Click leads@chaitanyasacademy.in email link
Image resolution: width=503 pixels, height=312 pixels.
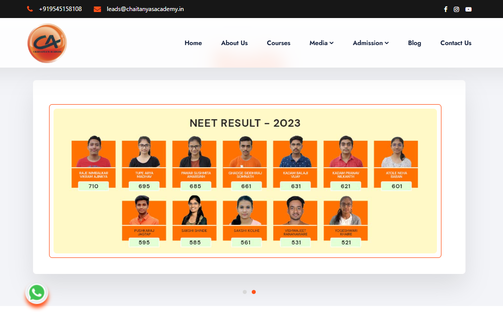pos(145,9)
